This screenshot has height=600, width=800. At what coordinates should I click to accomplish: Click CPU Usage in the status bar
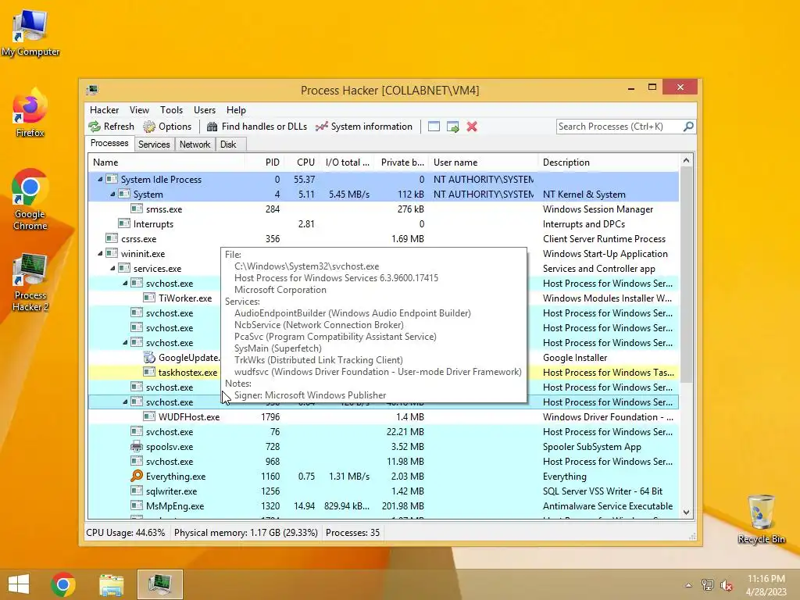pyautogui.click(x=126, y=533)
